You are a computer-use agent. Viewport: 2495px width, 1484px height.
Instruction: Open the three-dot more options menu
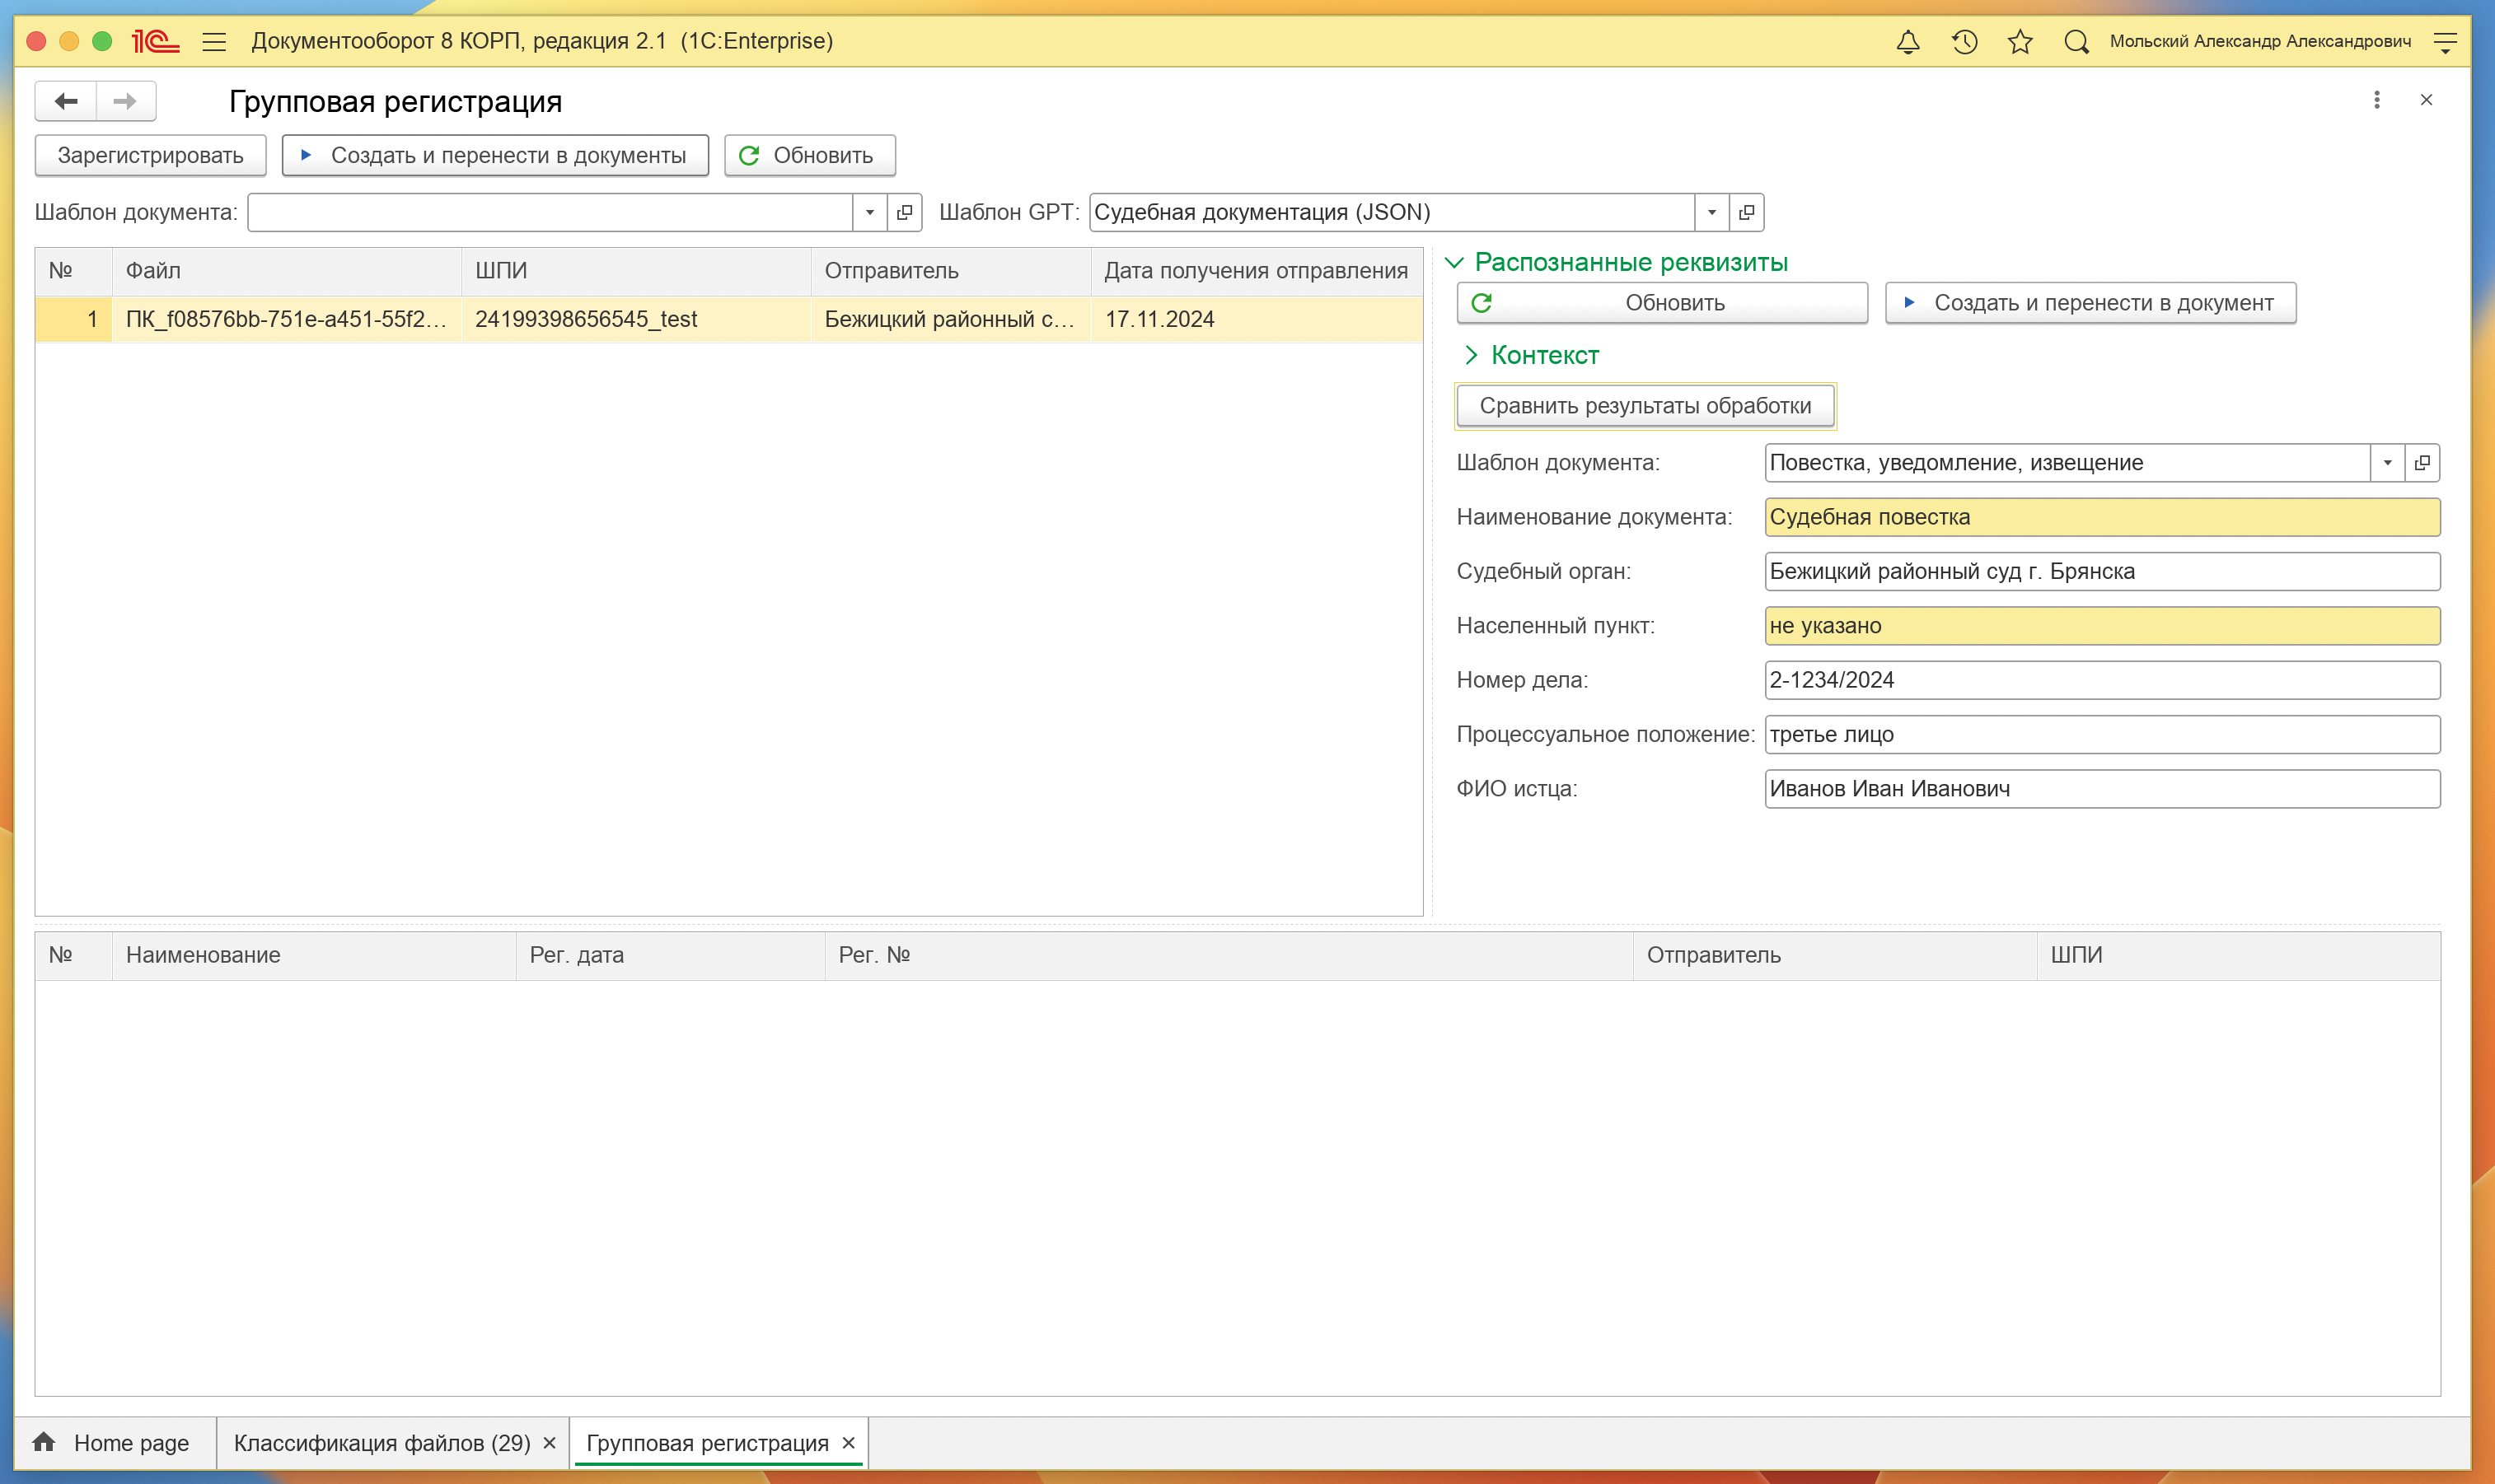pos(2377,100)
